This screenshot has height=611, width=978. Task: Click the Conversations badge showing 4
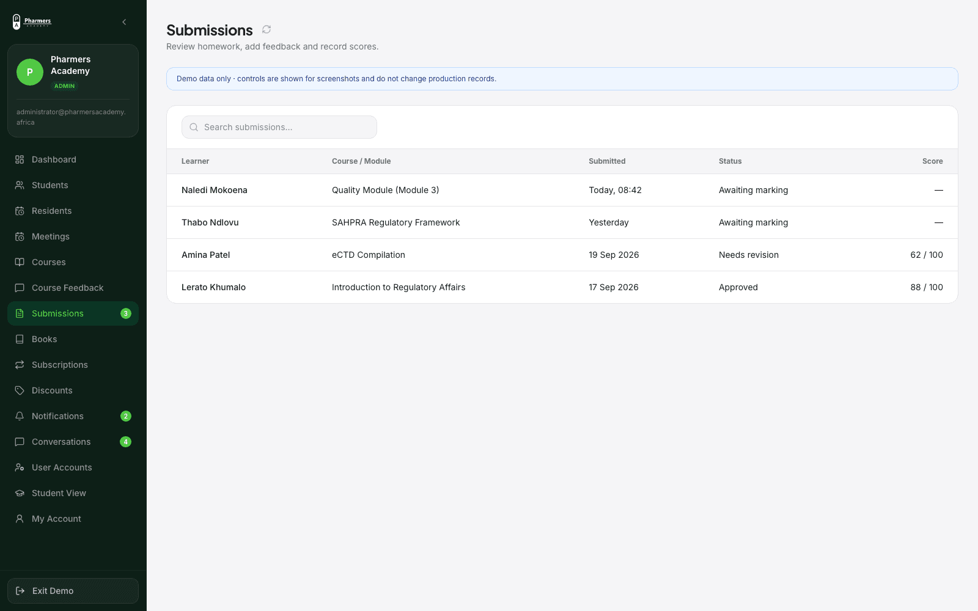[126, 442]
